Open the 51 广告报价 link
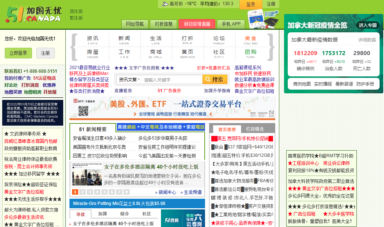 (x=169, y=91)
